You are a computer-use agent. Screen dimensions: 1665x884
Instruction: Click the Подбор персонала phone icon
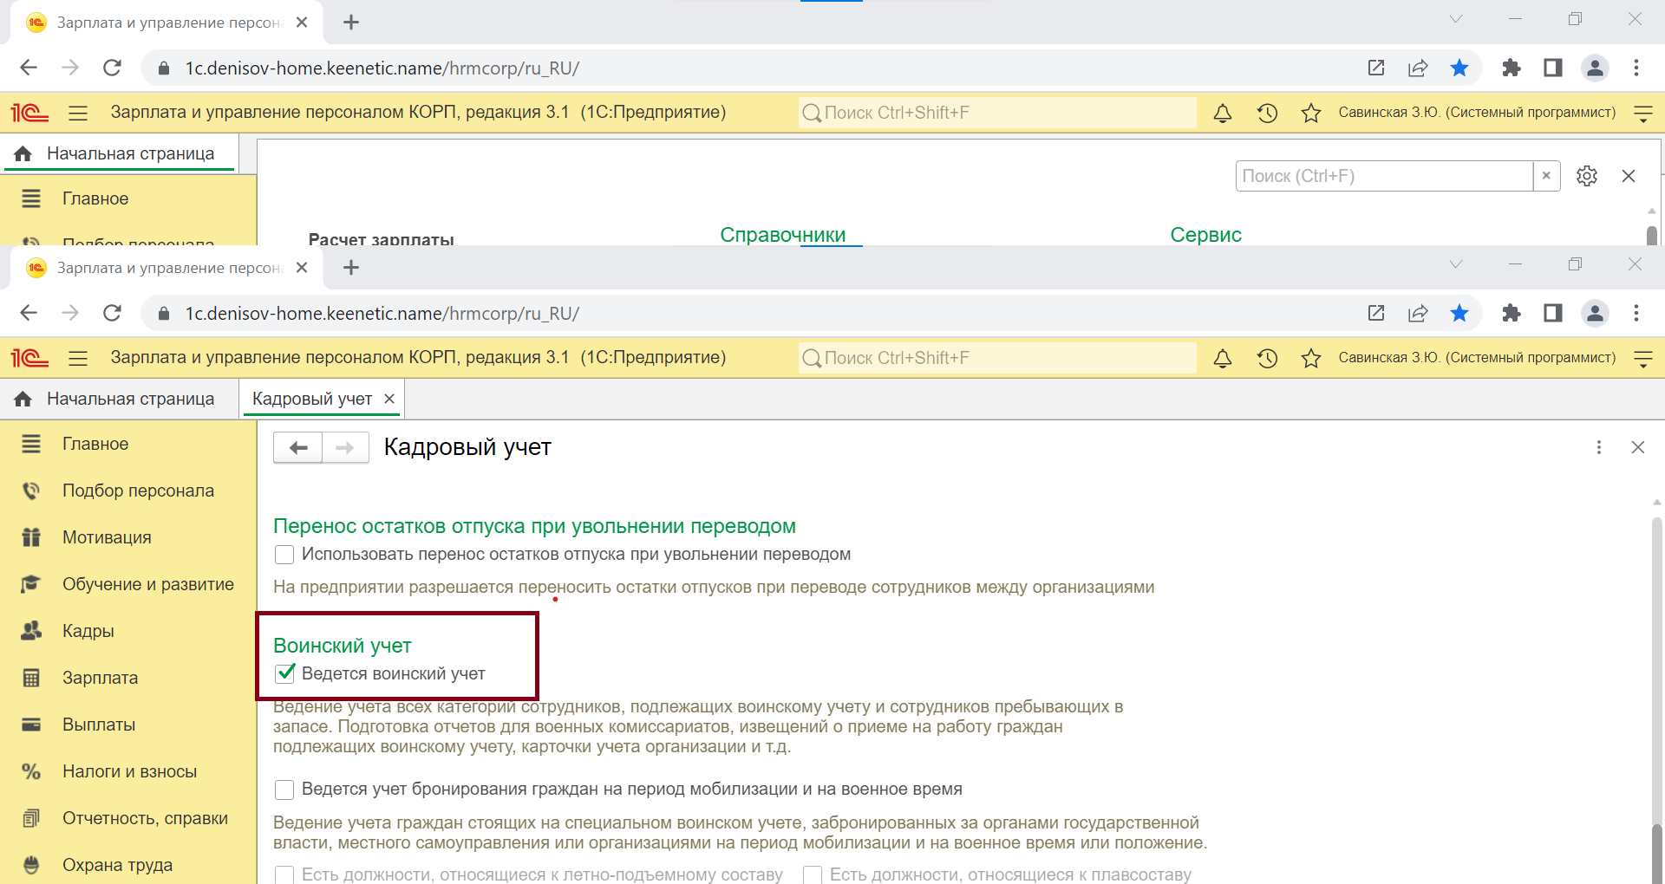[x=31, y=491]
